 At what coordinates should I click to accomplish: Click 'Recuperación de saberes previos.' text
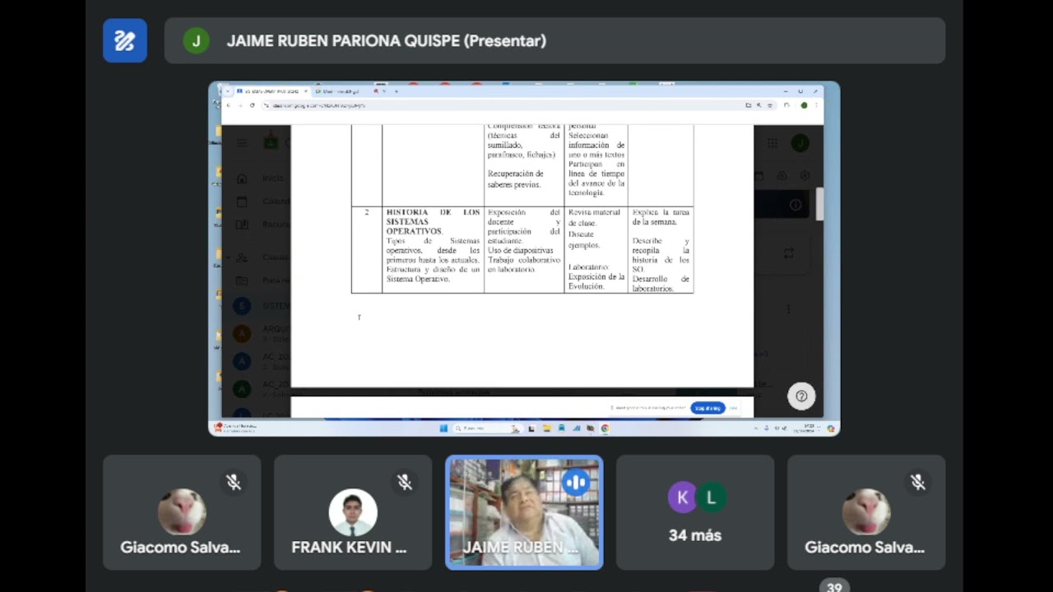click(x=516, y=179)
